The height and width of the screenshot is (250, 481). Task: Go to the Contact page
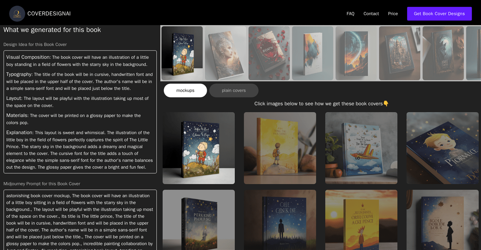click(371, 13)
